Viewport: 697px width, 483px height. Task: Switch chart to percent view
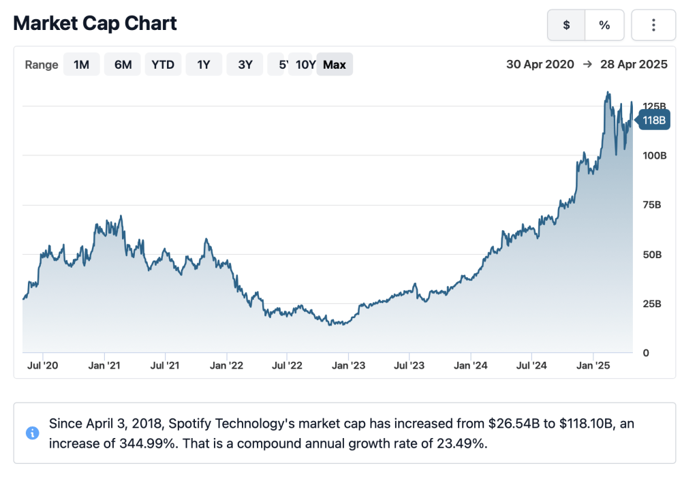pyautogui.click(x=604, y=25)
